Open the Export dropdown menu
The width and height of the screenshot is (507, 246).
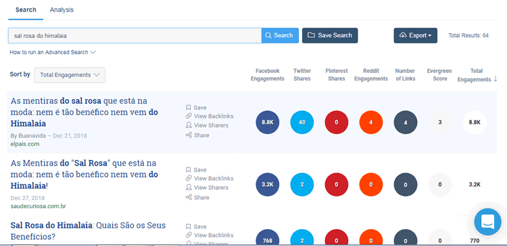coord(416,36)
